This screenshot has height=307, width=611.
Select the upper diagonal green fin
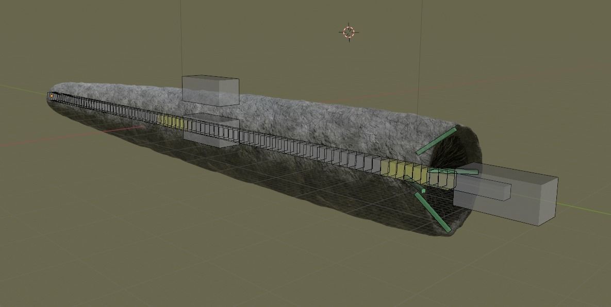coord(436,141)
